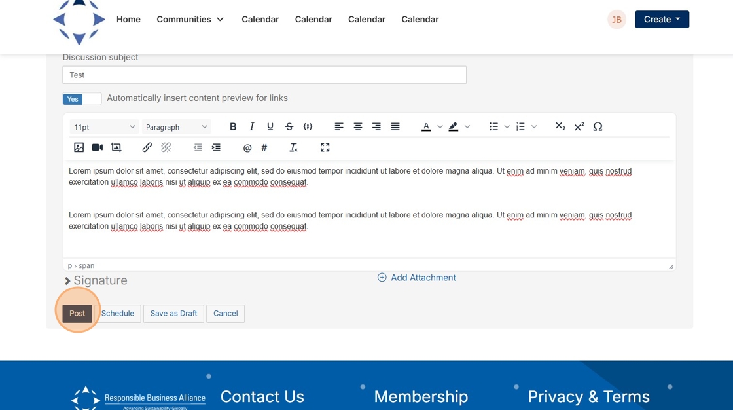This screenshot has width=733, height=410.
Task: Open the image crop/edit tool
Action: coord(116,147)
